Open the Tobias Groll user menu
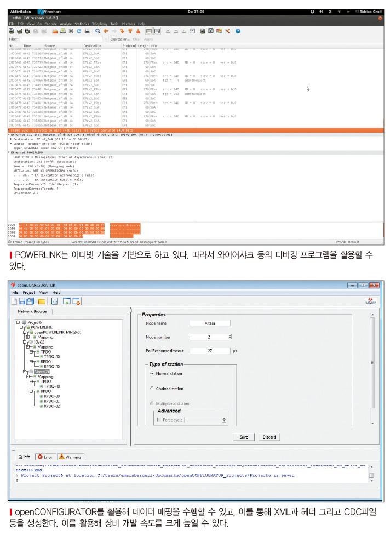The width and height of the screenshot is (390, 535). [x=369, y=12]
